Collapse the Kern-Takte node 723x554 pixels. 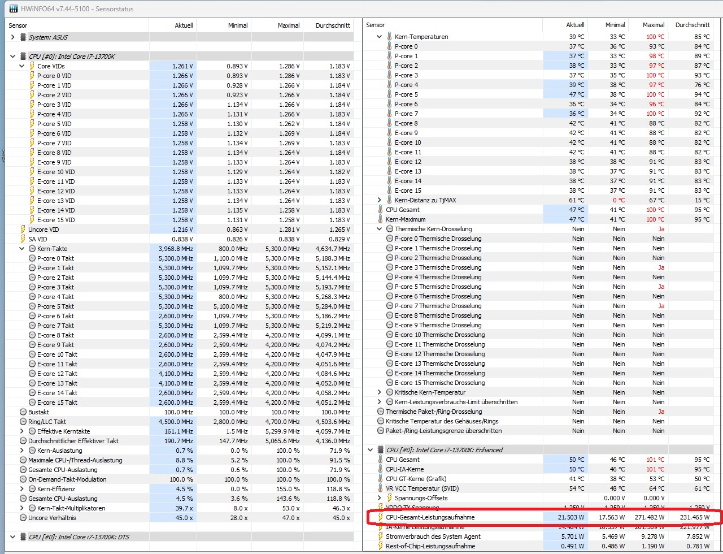22,249
